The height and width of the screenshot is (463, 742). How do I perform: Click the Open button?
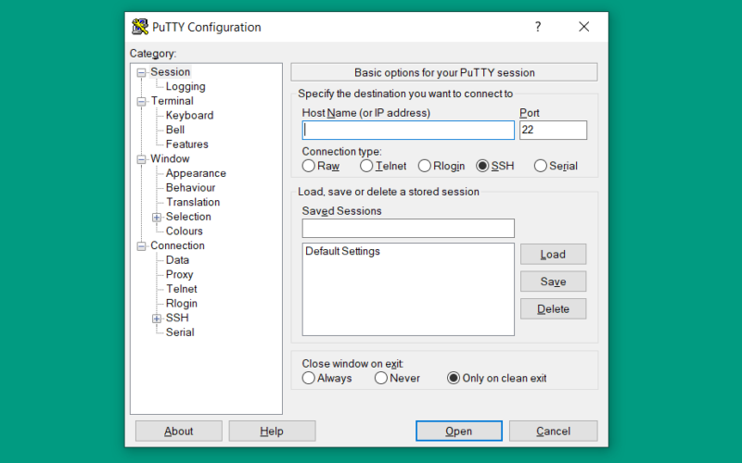click(459, 431)
